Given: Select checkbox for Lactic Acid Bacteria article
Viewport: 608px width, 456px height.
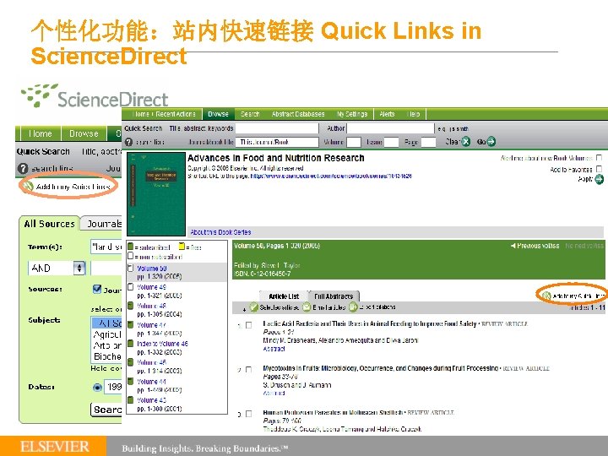Looking at the screenshot, I should [x=249, y=325].
